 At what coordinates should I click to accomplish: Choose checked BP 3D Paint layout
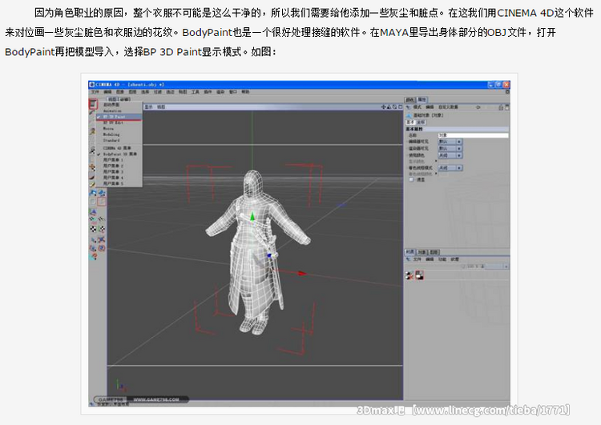click(x=119, y=116)
